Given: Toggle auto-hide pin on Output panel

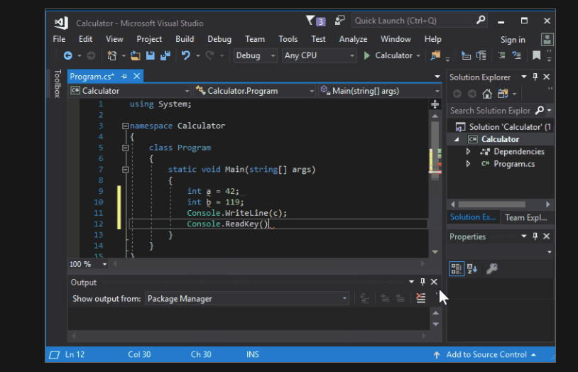Looking at the screenshot, I should point(422,282).
